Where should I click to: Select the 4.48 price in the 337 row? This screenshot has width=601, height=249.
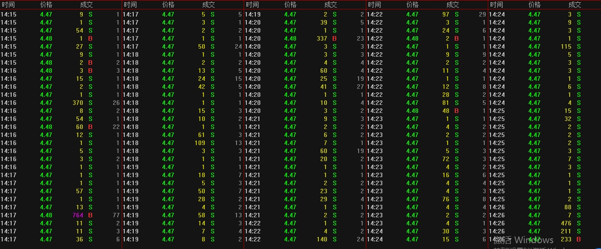(x=290, y=38)
